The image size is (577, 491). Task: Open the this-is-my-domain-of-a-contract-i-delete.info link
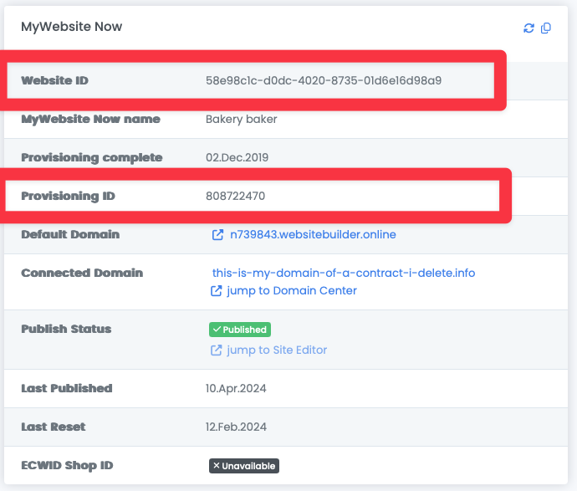click(x=344, y=273)
